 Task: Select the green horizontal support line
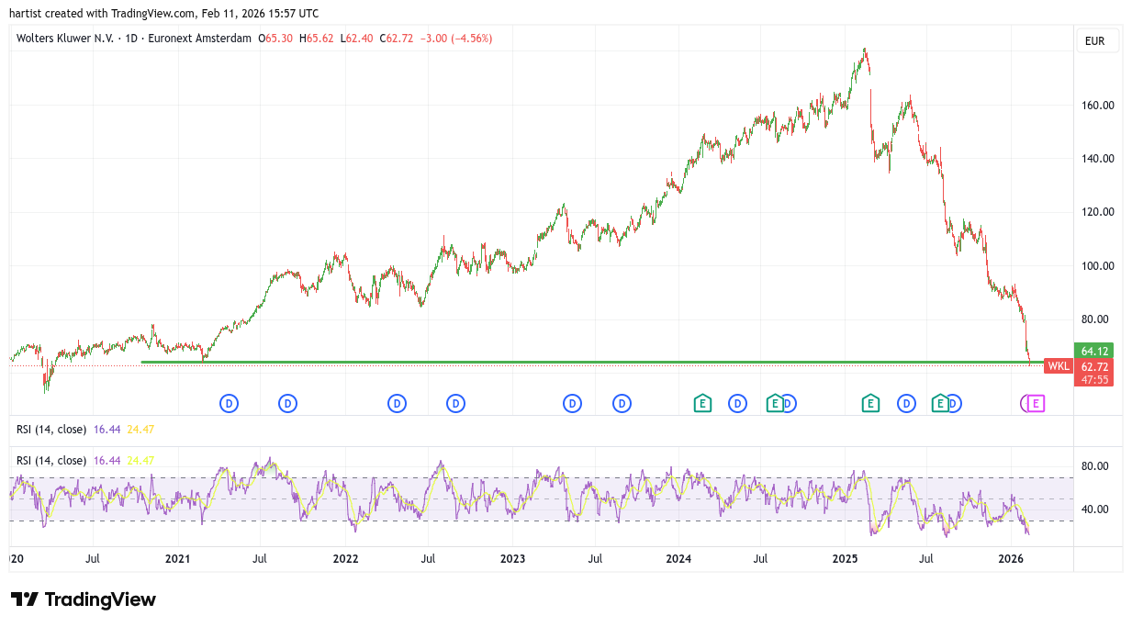(x=551, y=363)
